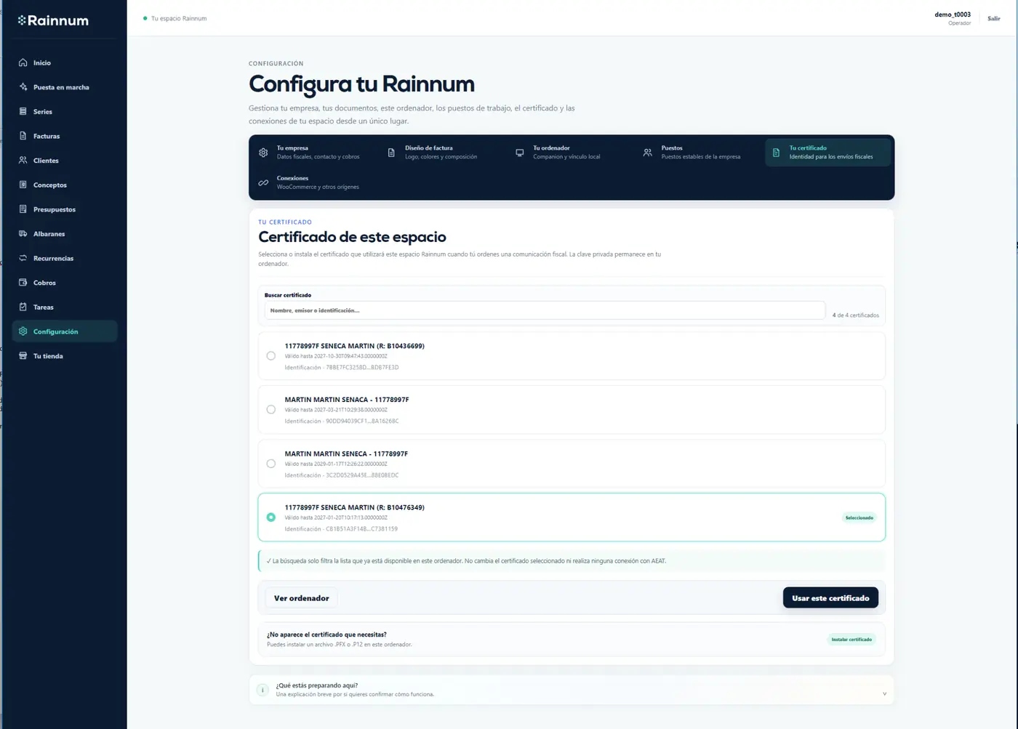This screenshot has height=729, width=1018.
Task: Click the Usar este certificado button
Action: [x=830, y=598]
